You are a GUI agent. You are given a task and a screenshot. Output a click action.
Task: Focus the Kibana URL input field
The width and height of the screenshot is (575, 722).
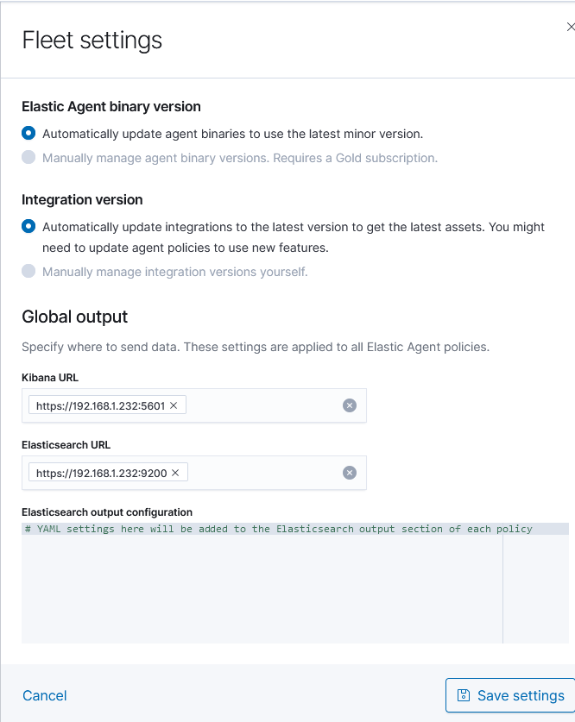click(x=259, y=405)
